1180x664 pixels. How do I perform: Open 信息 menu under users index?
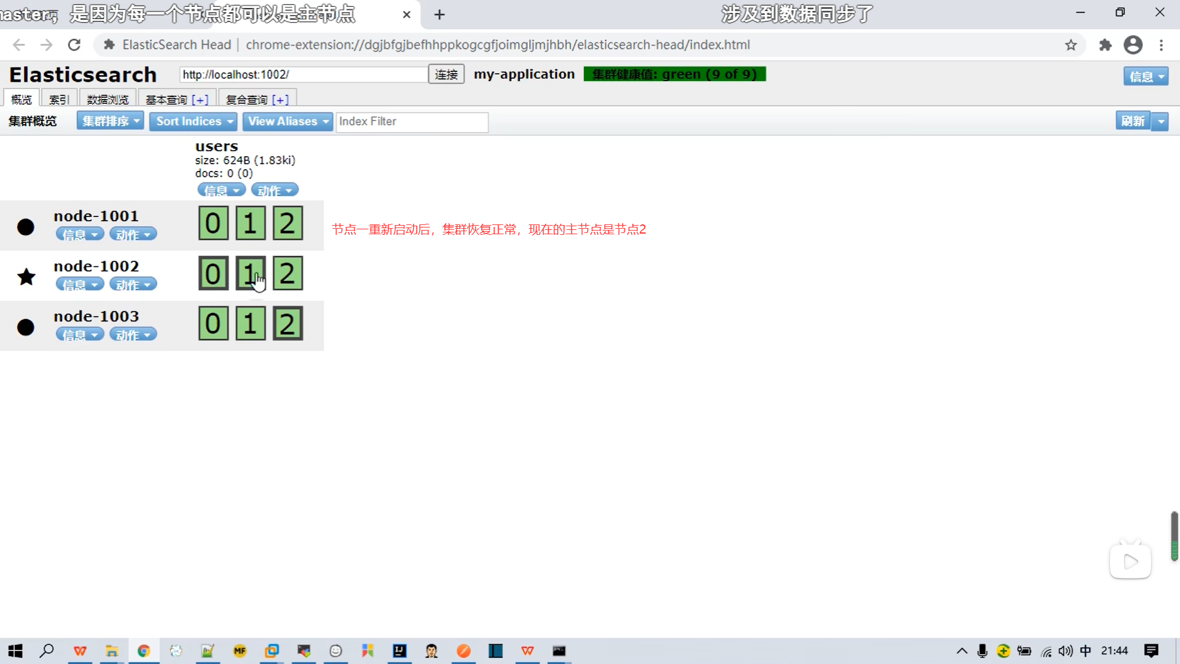221,191
